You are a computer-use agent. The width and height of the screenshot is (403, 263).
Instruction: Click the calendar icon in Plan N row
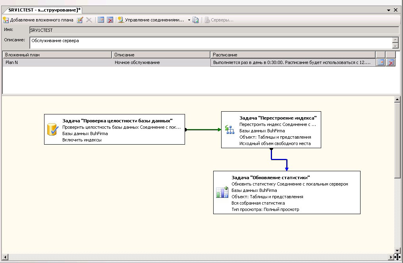click(x=380, y=62)
